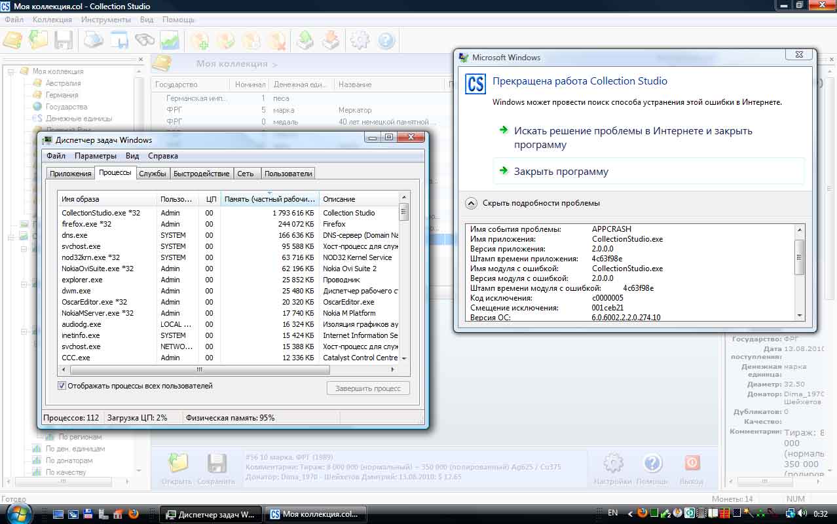
Task: Click the currency icon beside Денежные единицы
Action: pyautogui.click(x=37, y=119)
